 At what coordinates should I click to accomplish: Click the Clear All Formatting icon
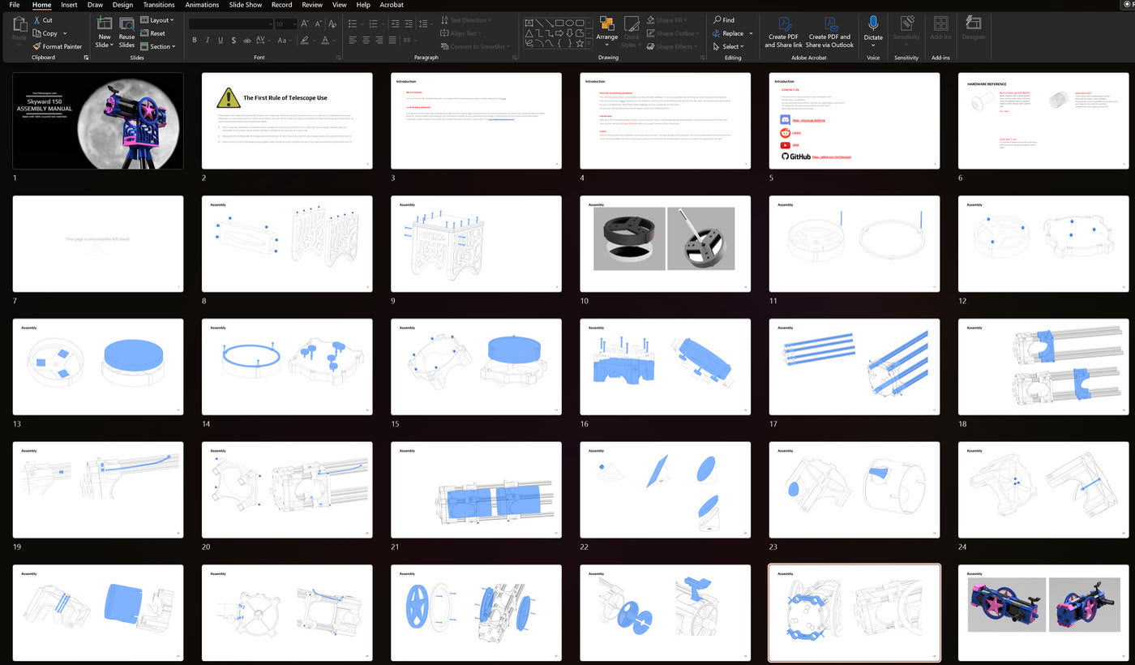332,24
